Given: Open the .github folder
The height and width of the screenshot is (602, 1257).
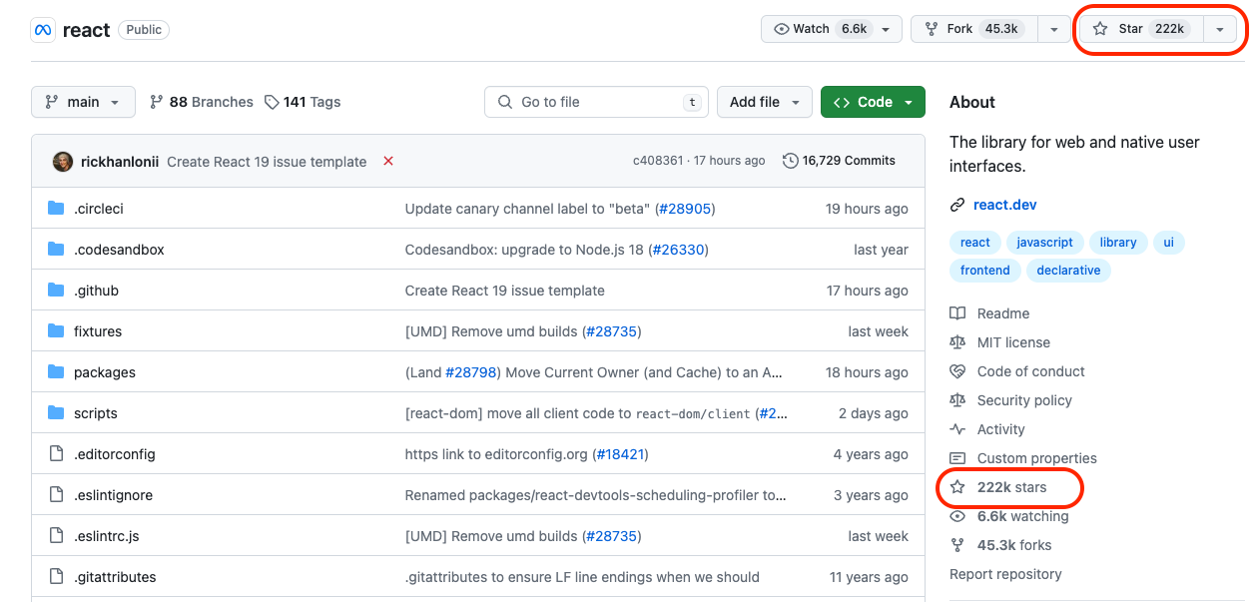Looking at the screenshot, I should 96,291.
